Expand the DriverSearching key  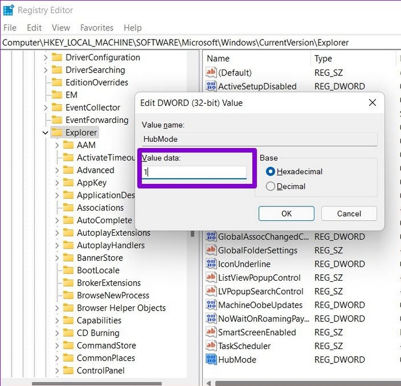[45, 70]
